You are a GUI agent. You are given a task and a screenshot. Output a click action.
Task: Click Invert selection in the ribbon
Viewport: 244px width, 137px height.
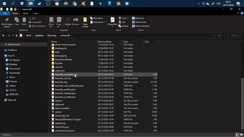coord(141,26)
